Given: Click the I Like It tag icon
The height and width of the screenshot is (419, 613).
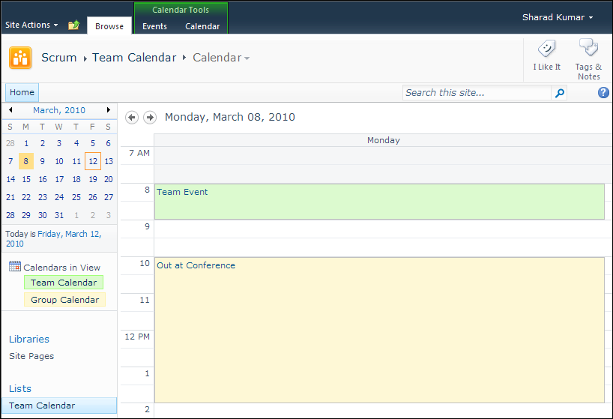Looking at the screenshot, I should (x=546, y=49).
